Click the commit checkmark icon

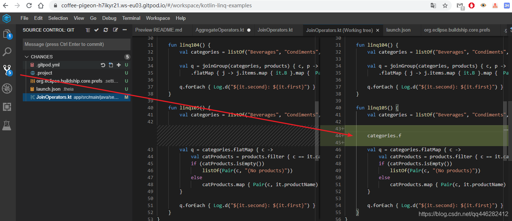[x=96, y=30]
